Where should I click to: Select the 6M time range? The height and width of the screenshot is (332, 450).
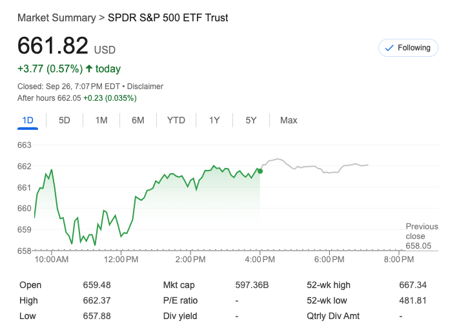[138, 120]
